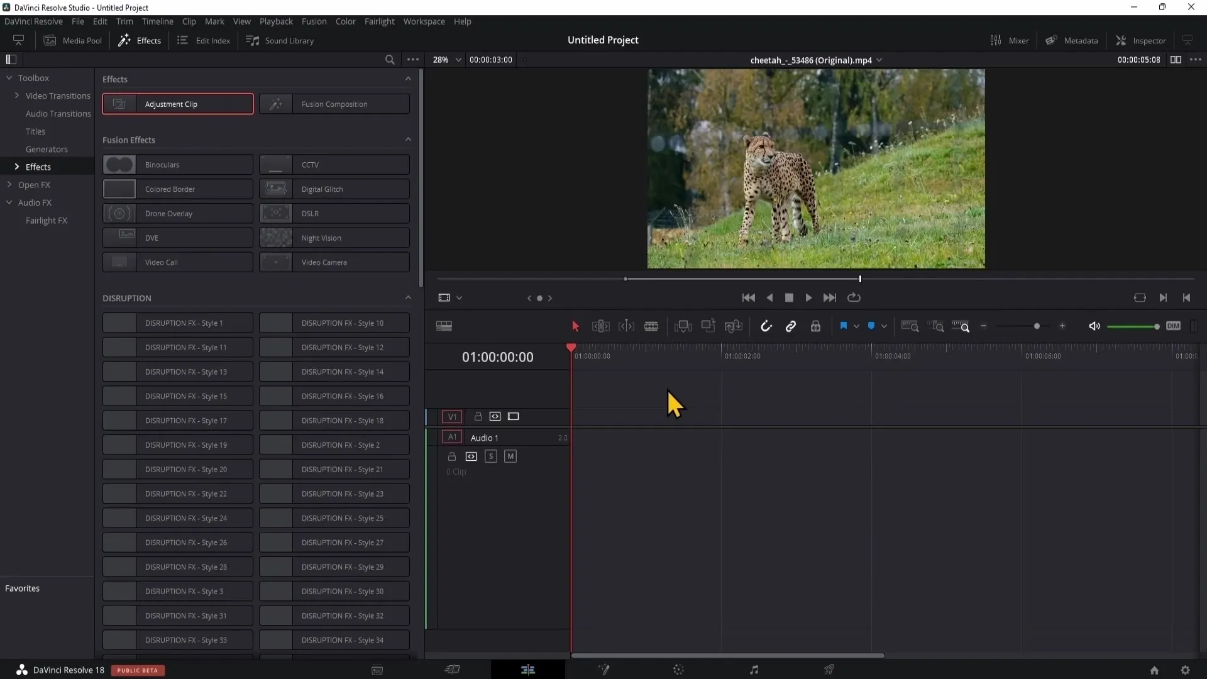Collapse the Audio FX category
Screen dimensions: 1207x679
9,202
